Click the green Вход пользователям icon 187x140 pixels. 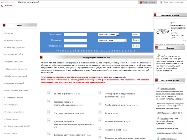click(161, 2)
